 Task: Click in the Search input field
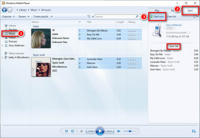tap(116, 16)
